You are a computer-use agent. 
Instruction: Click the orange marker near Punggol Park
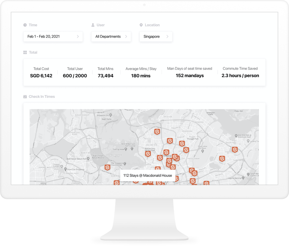point(182,144)
